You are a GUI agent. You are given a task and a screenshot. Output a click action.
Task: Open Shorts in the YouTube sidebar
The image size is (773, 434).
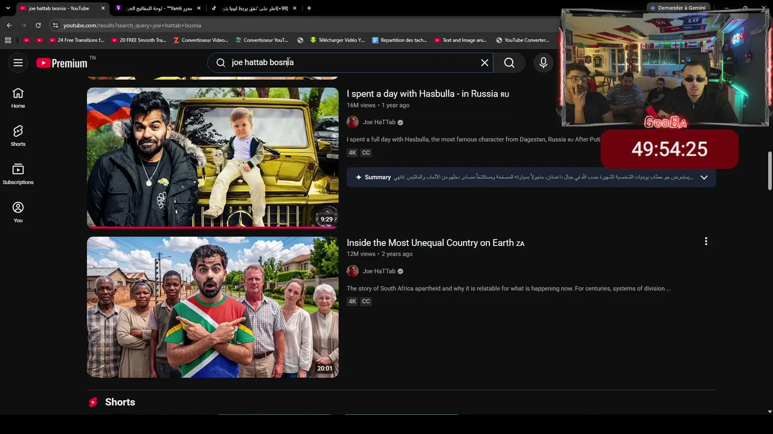click(18, 136)
